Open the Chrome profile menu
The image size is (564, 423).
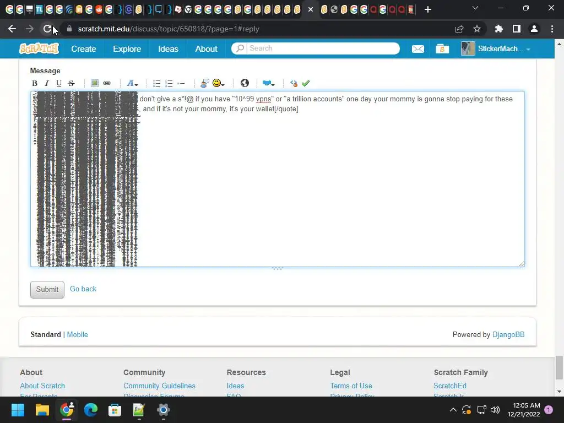[x=534, y=29]
